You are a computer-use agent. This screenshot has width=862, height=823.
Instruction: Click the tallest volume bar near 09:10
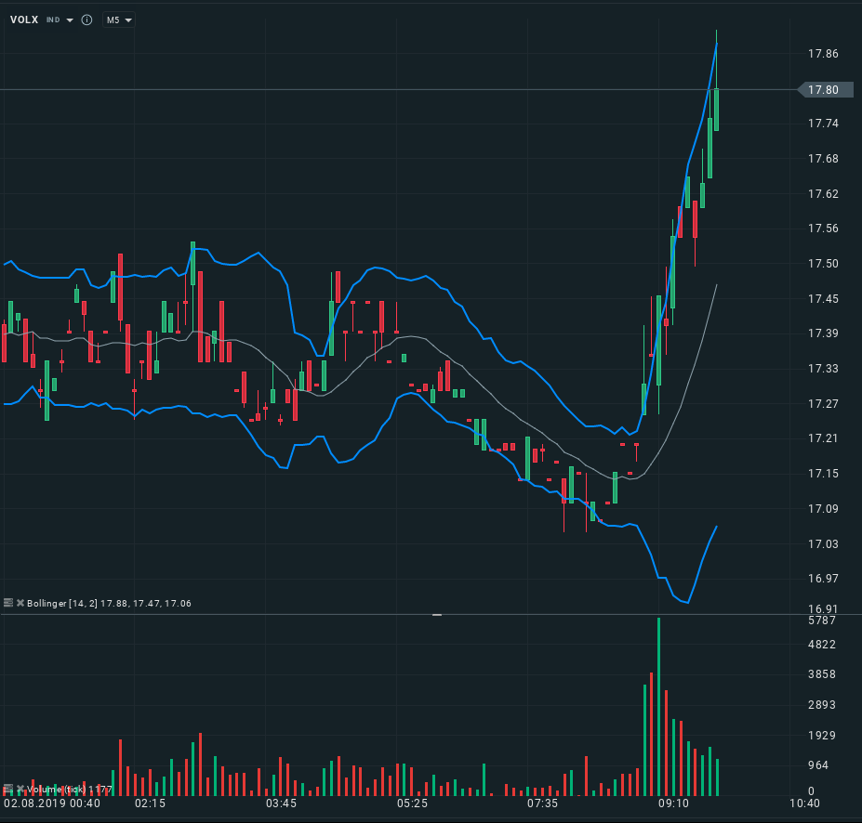[658, 707]
